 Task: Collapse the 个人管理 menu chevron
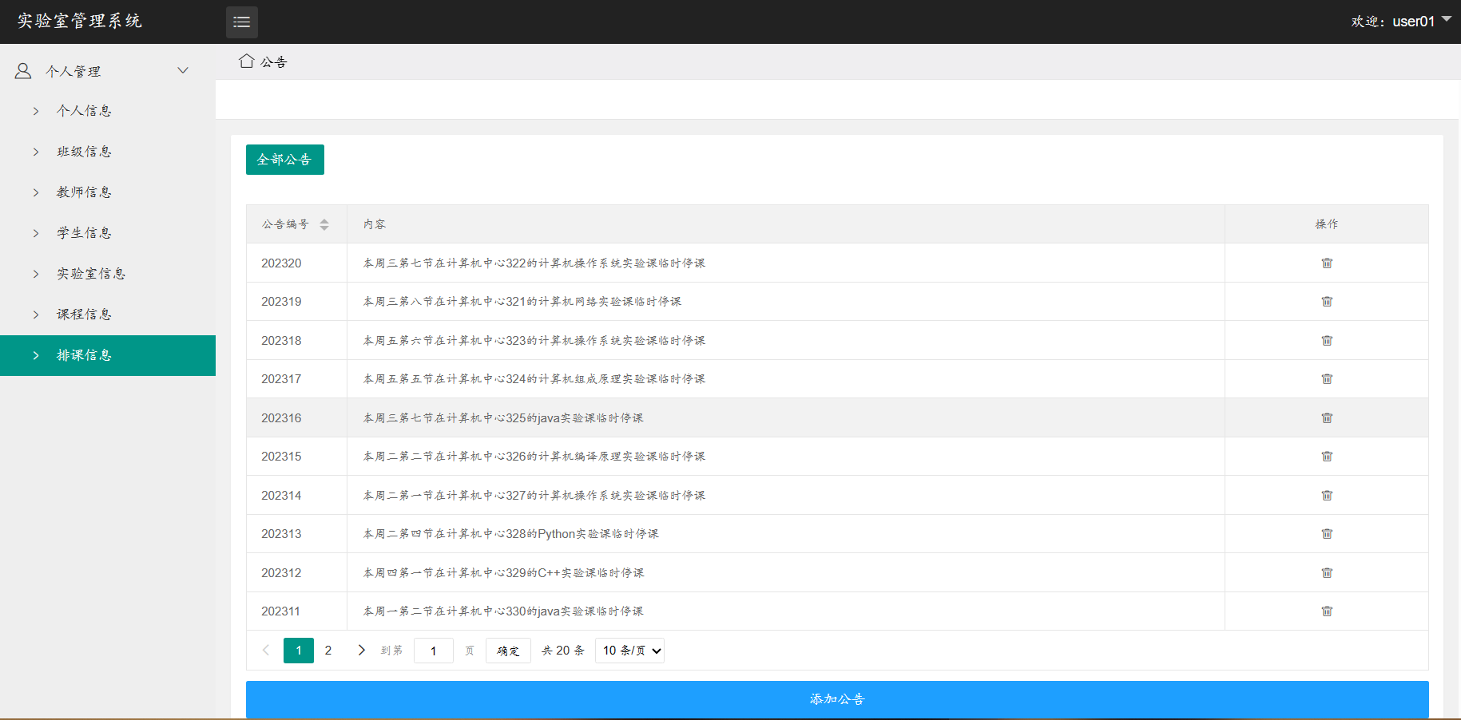point(183,70)
